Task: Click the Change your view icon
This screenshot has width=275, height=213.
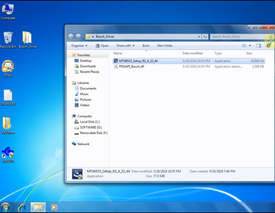Action: [x=244, y=45]
